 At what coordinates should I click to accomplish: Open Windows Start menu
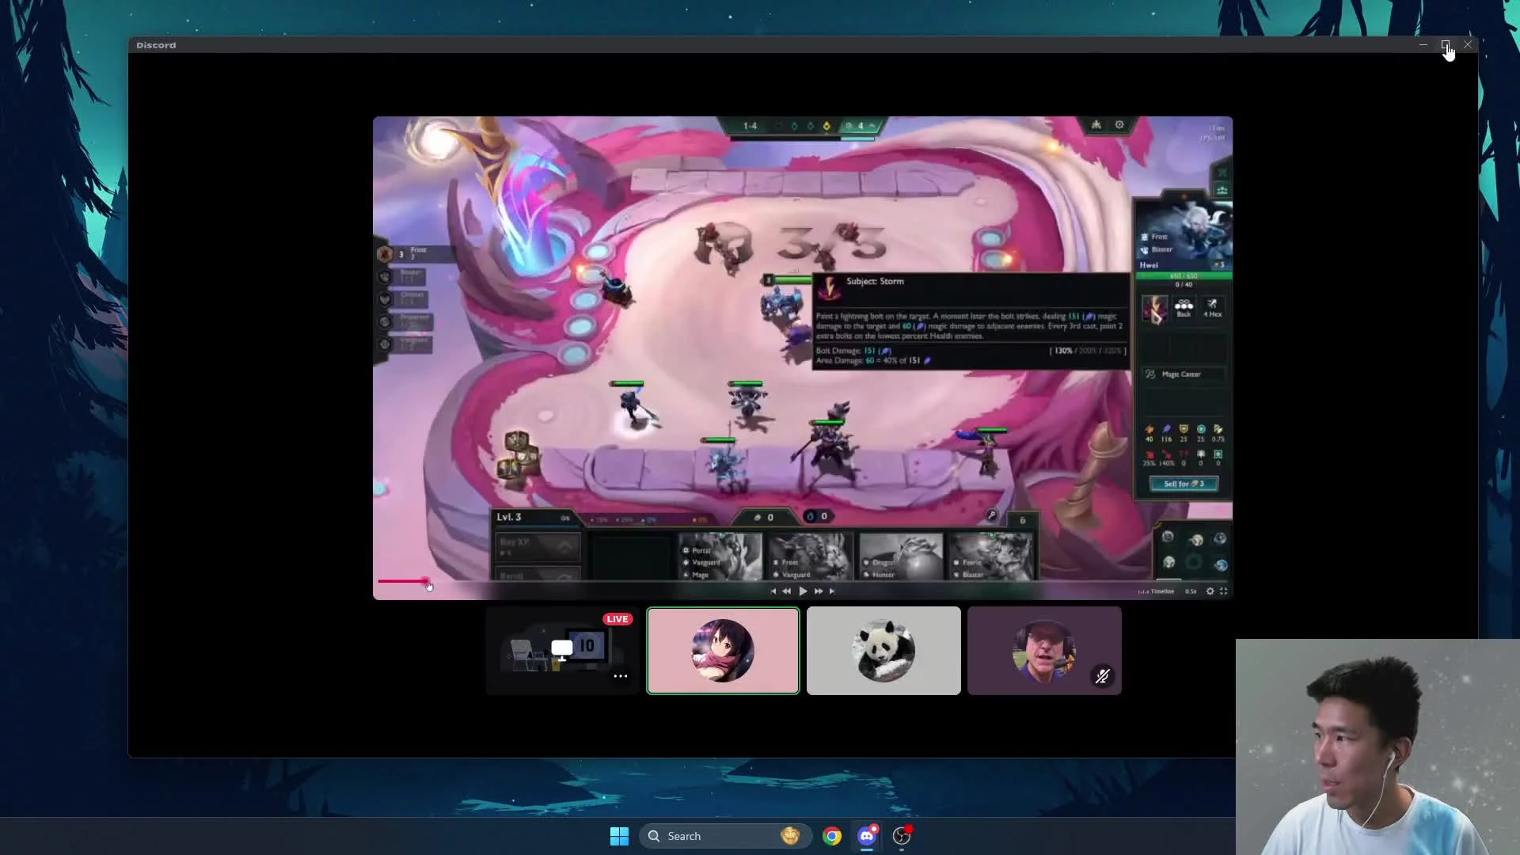coord(619,836)
